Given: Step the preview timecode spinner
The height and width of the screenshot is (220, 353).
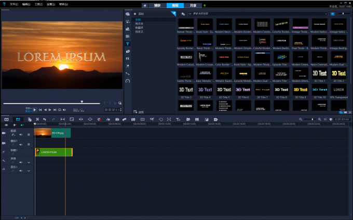Looking at the screenshot, I should tap(121, 110).
